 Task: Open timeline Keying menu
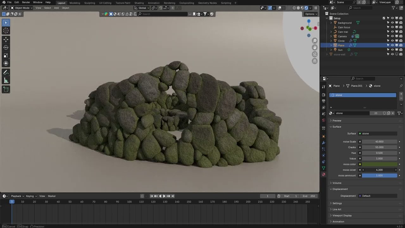[31, 196]
